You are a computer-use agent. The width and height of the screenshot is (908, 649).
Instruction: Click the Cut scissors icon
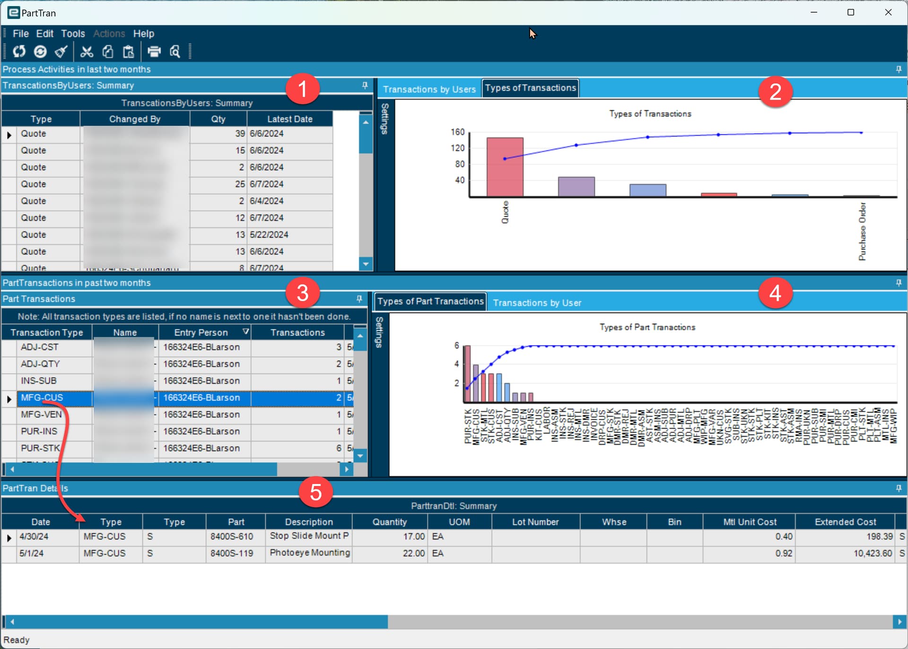tap(87, 52)
